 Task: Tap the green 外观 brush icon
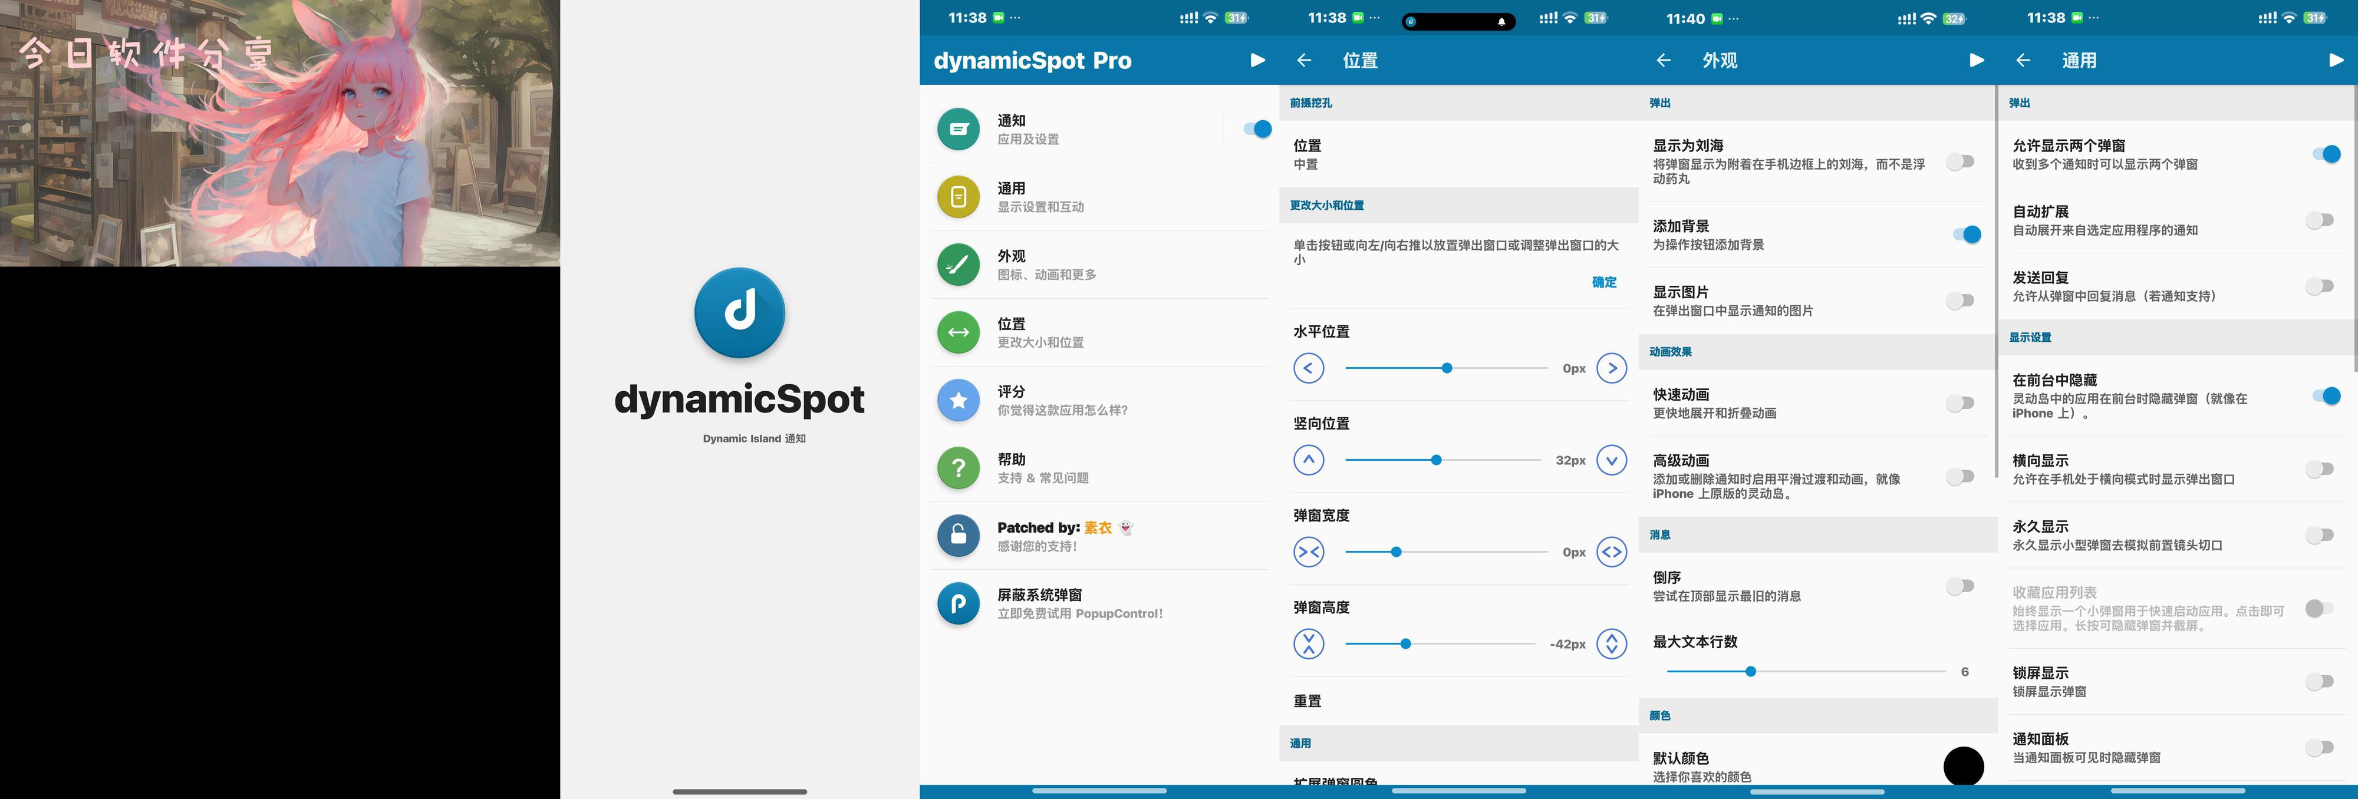(x=959, y=265)
